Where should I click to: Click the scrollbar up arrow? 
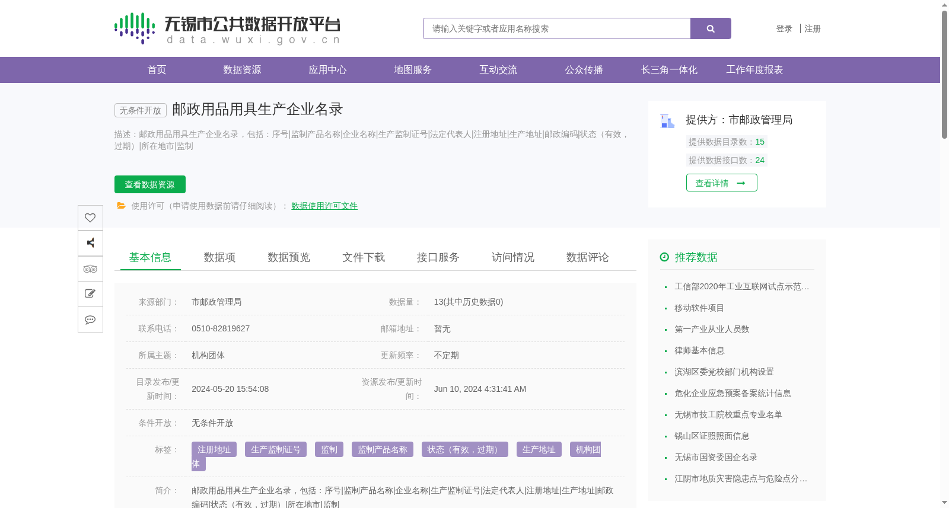coord(944,5)
